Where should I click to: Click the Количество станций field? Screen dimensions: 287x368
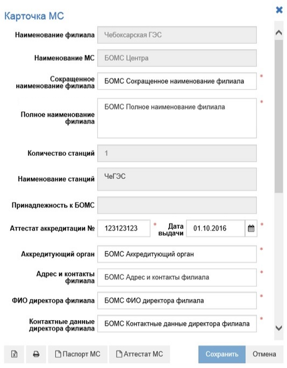point(177,153)
